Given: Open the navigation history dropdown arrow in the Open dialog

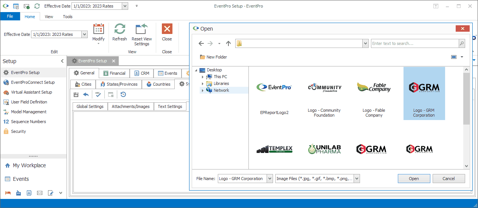Looking at the screenshot, I should [x=219, y=44].
